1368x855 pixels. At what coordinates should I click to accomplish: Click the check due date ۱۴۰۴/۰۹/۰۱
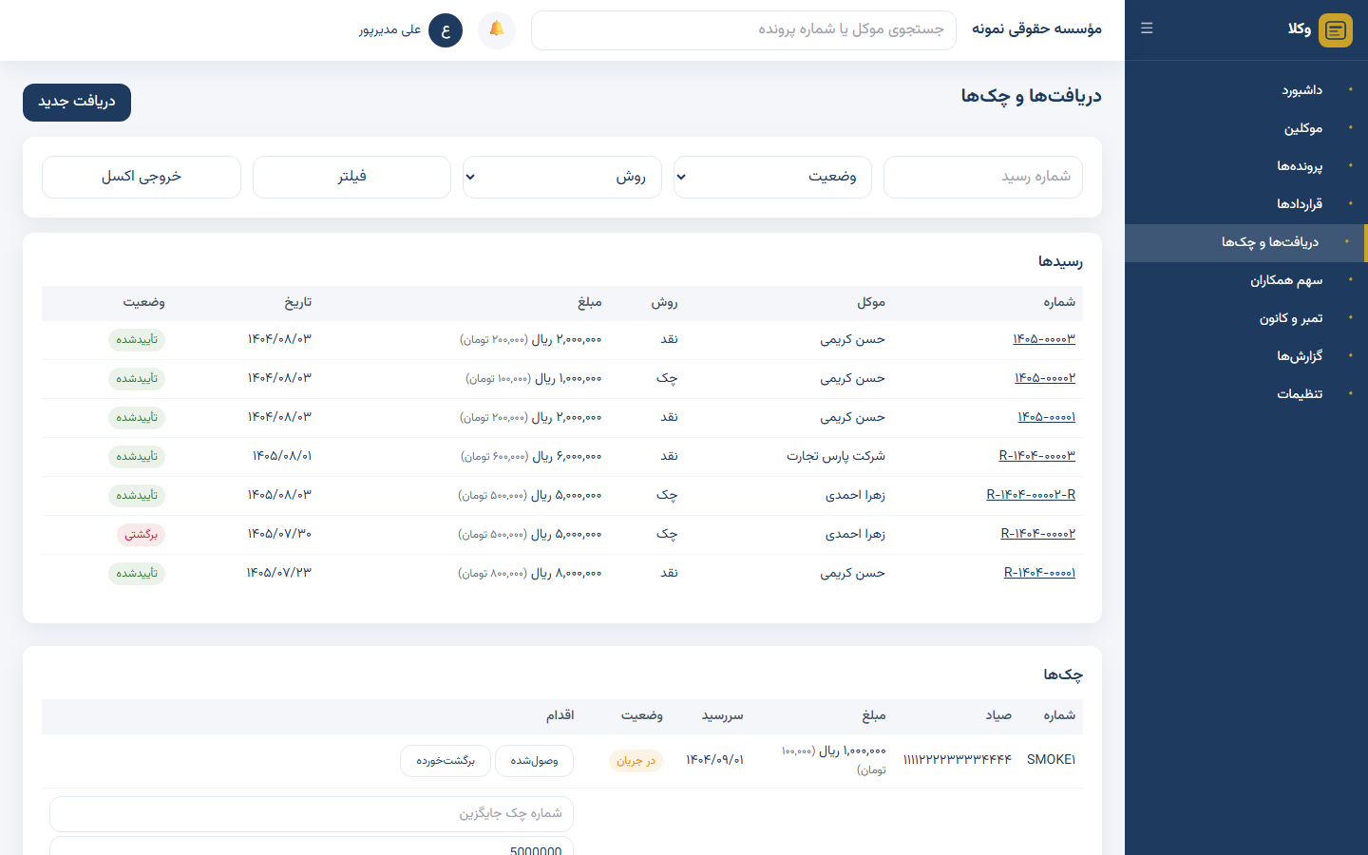tap(714, 760)
